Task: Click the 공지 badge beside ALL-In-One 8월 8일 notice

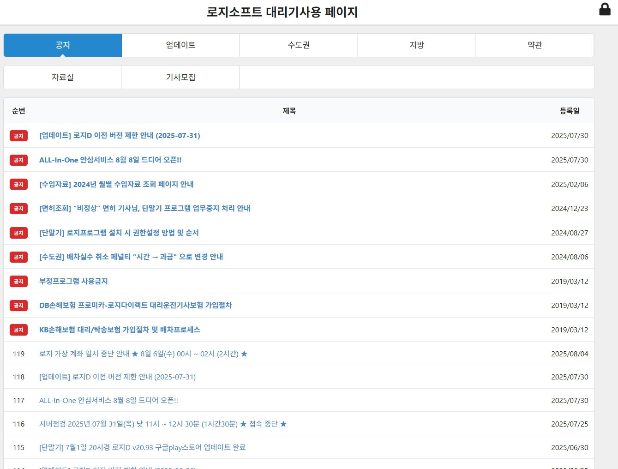Action: pyautogui.click(x=18, y=160)
